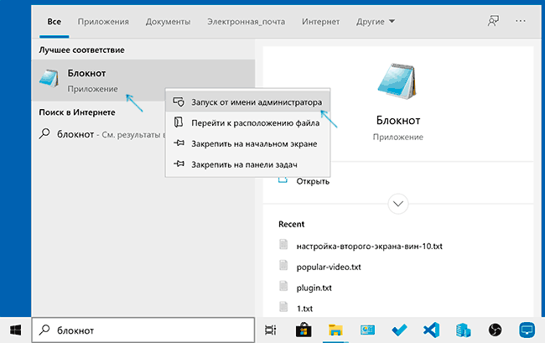The width and height of the screenshot is (545, 343).
Task: Click the pin icon beside начальном экране
Action: (x=179, y=143)
